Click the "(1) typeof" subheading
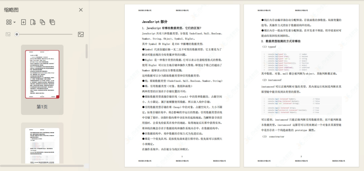Viewport: 364px width, 171px height. point(269,47)
